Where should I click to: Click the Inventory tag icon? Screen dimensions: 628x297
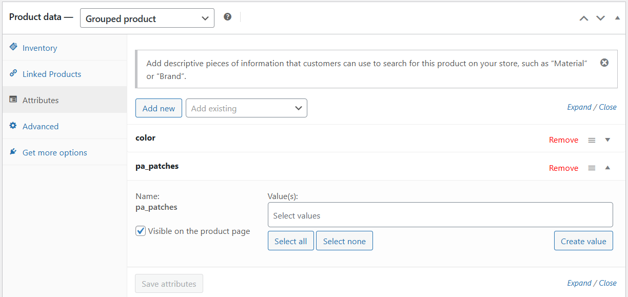pos(13,47)
